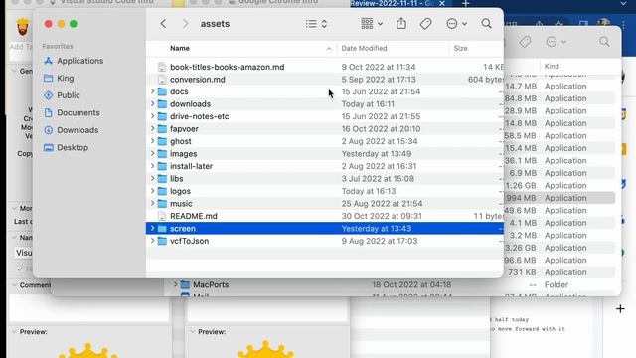The image size is (636, 358).
Task: Click search icon in the back Finder window
Action: pos(604,42)
